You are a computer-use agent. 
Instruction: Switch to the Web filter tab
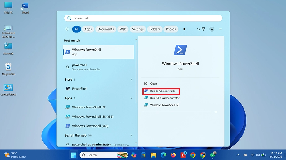tap(123, 29)
